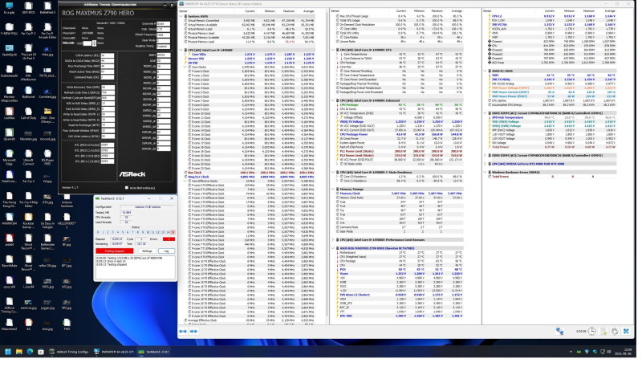642x367 pixels.
Task: Click HWiNFO expand-columns left arrows icon
Action: pyautogui.click(x=183, y=331)
